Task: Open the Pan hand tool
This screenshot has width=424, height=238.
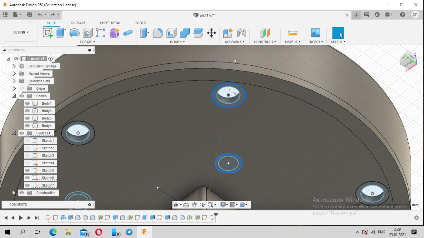Action: [194, 205]
